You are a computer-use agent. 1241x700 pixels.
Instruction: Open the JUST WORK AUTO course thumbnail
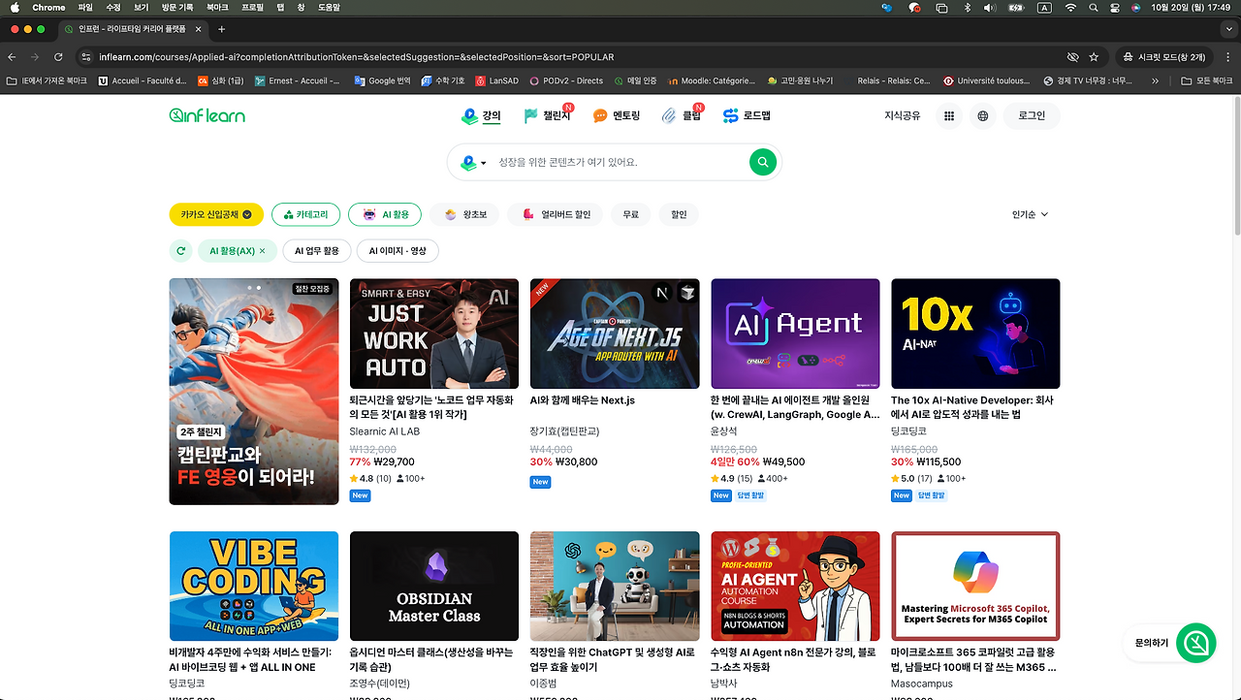(434, 334)
